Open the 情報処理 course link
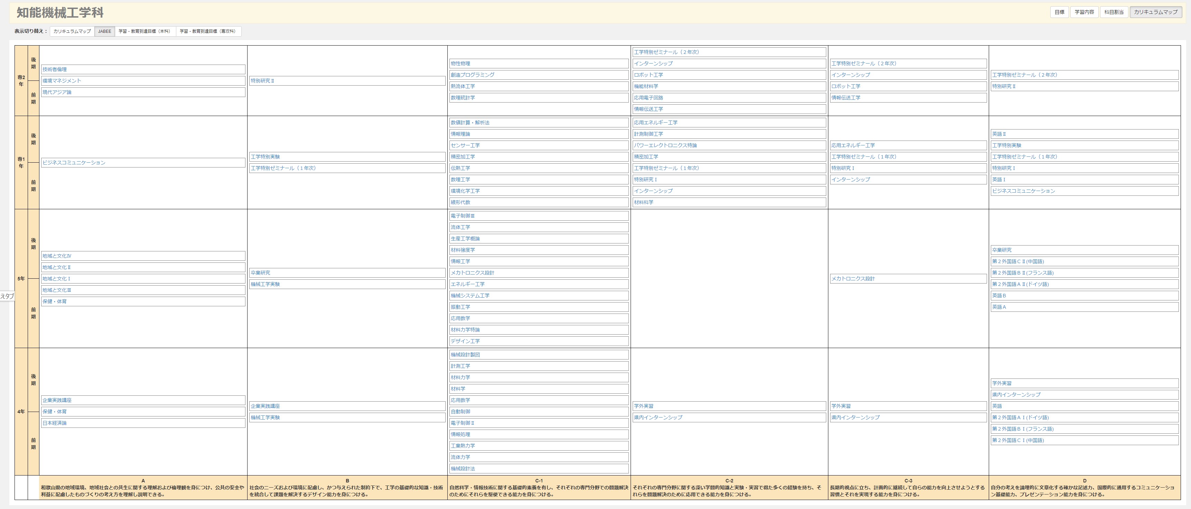 click(460, 435)
